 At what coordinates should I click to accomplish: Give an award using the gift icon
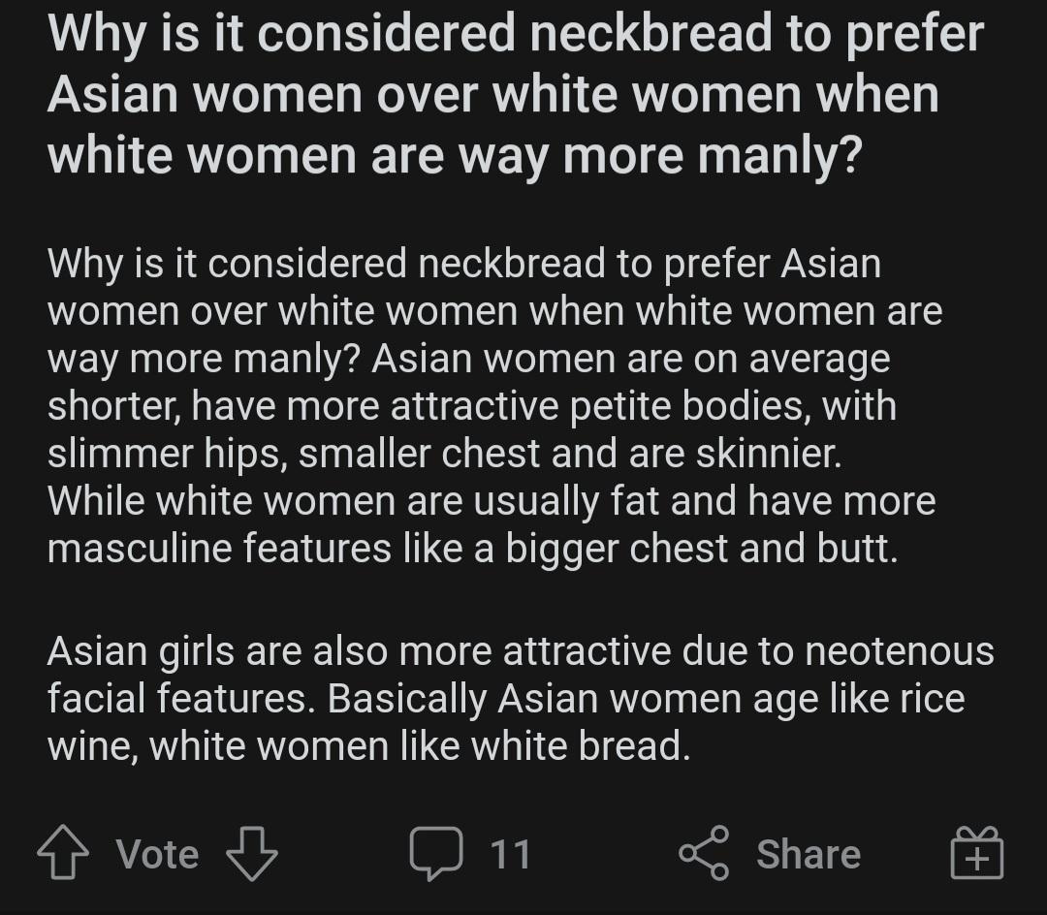[x=976, y=854]
